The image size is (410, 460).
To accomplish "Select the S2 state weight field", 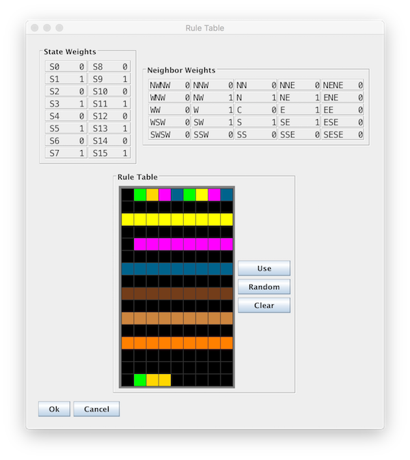I will pos(66,91).
